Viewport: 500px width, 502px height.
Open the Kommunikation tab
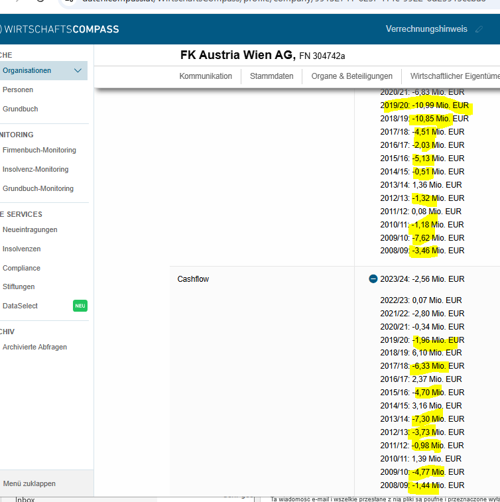pos(206,76)
